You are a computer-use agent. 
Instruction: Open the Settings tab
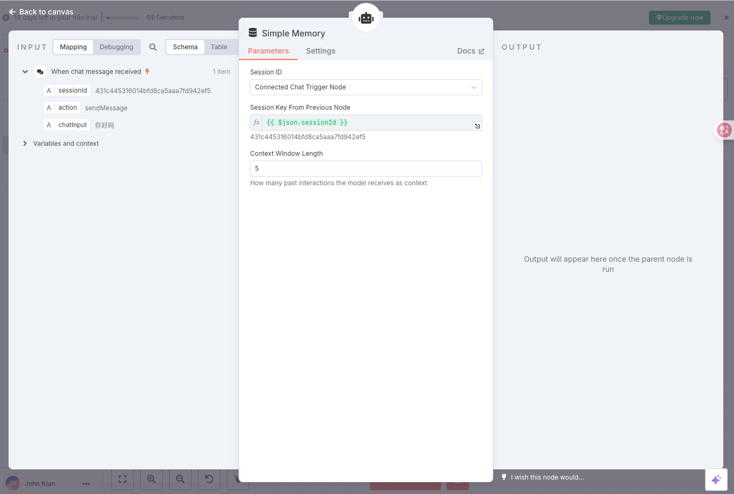coord(321,51)
